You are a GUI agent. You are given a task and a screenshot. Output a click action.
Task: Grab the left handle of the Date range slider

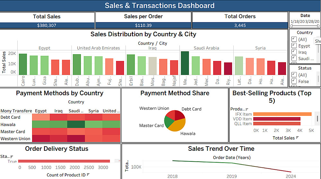(291, 26)
